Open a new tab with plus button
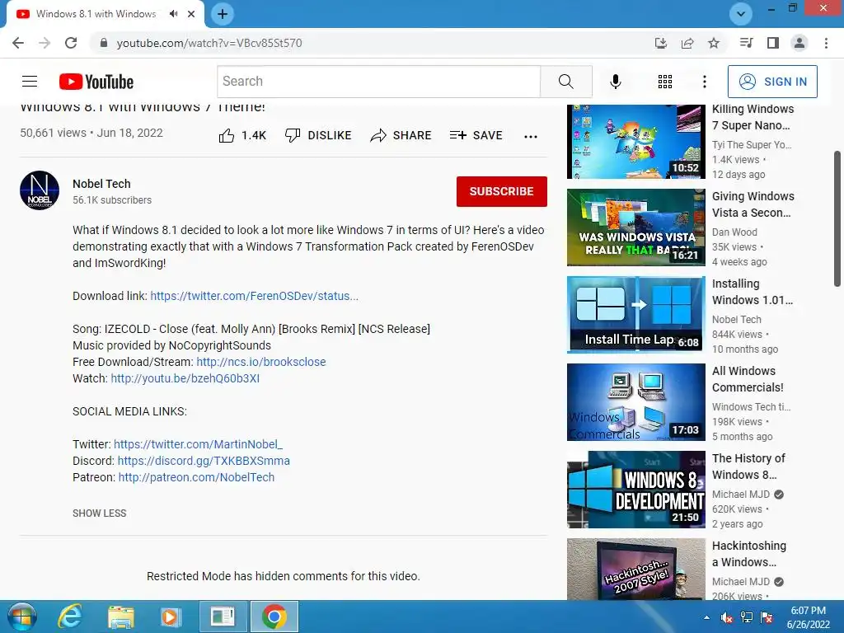 coord(223,14)
